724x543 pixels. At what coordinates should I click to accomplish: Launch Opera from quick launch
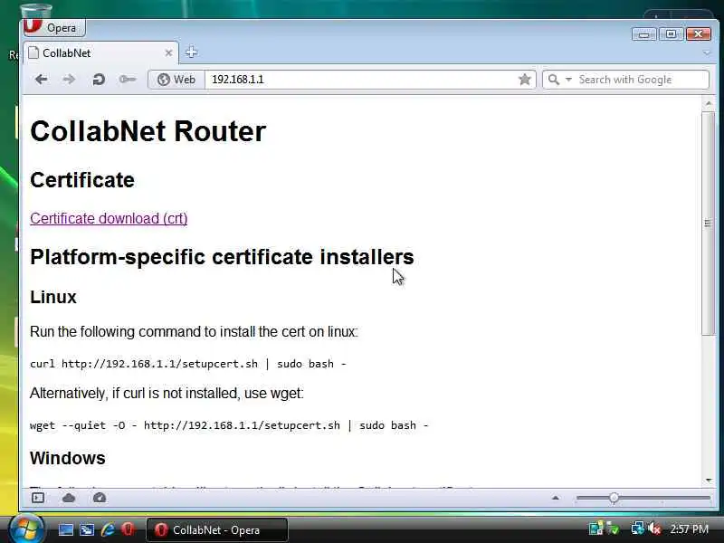click(x=128, y=529)
